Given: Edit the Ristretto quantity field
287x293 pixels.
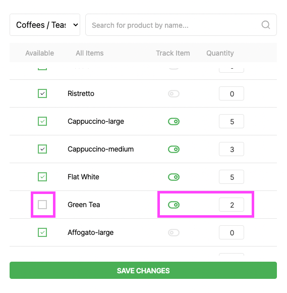Looking at the screenshot, I should click(x=232, y=93).
